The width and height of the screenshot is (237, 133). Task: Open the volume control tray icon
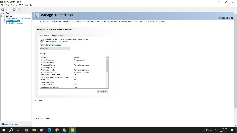207,130
